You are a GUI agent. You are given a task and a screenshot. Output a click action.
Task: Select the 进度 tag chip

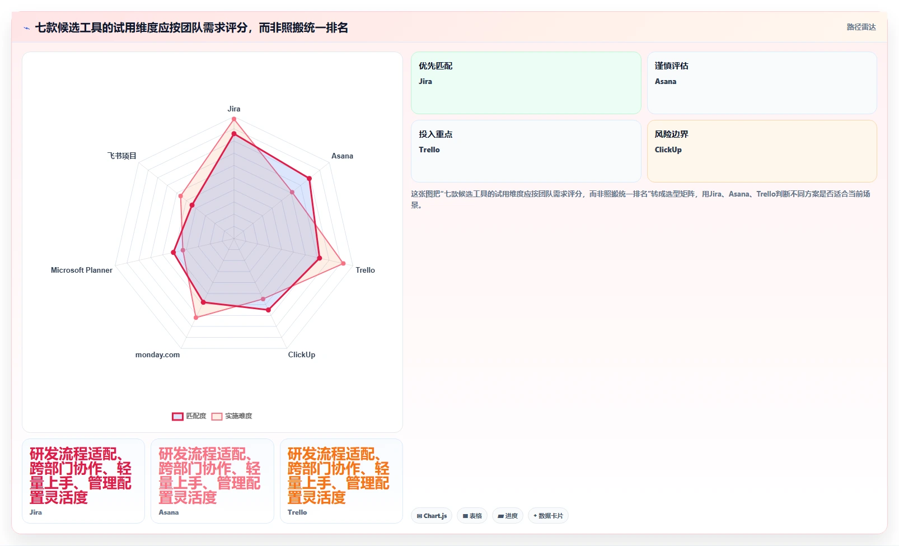click(508, 516)
